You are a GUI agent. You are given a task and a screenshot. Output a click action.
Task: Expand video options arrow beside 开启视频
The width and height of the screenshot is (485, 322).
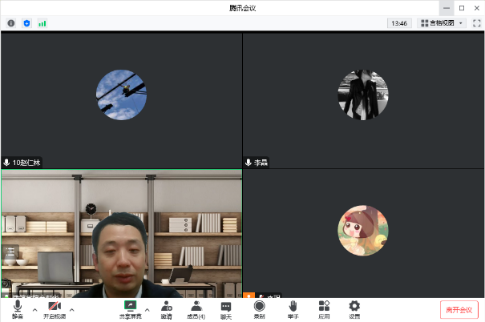(x=72, y=308)
